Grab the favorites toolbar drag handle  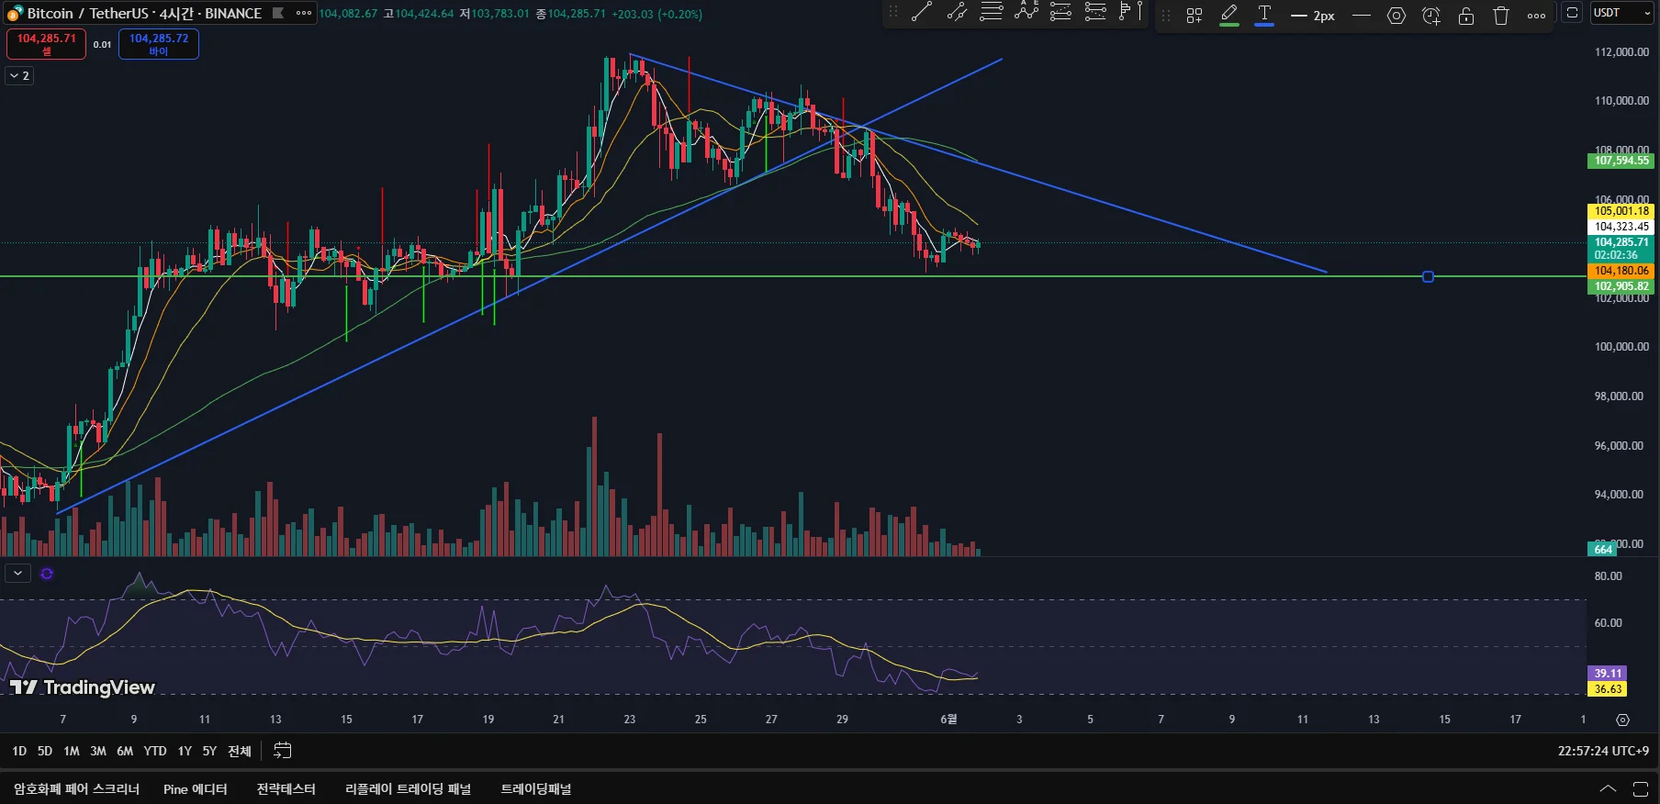coord(893,13)
